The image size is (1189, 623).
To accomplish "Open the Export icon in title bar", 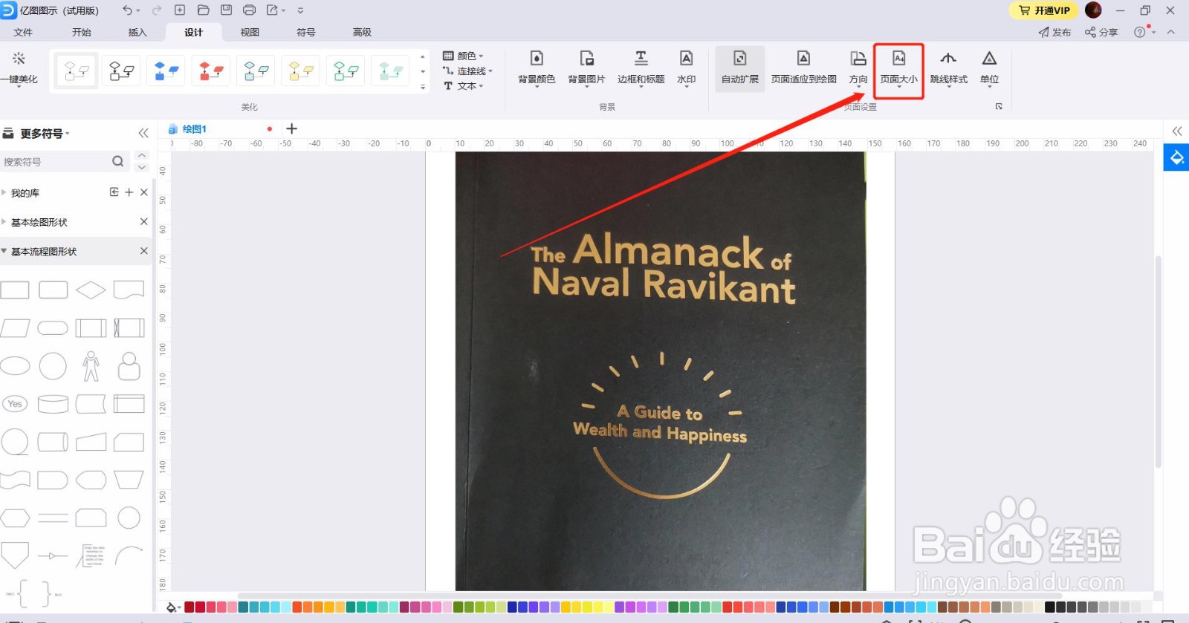I will [273, 10].
